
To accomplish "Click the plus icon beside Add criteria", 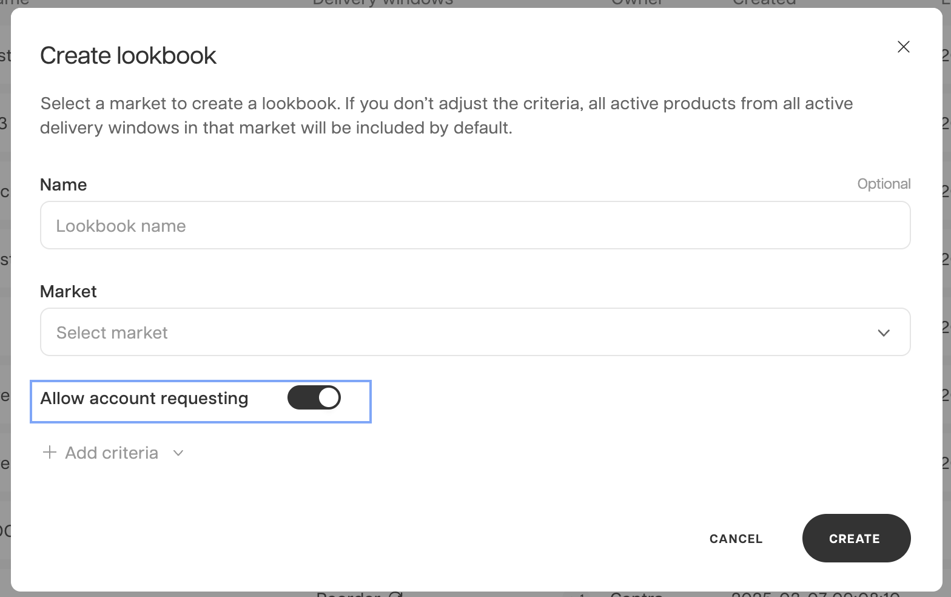I will (50, 453).
